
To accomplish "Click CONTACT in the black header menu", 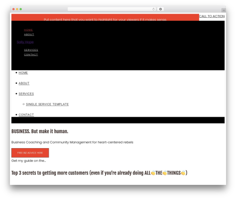I will coord(31,55).
